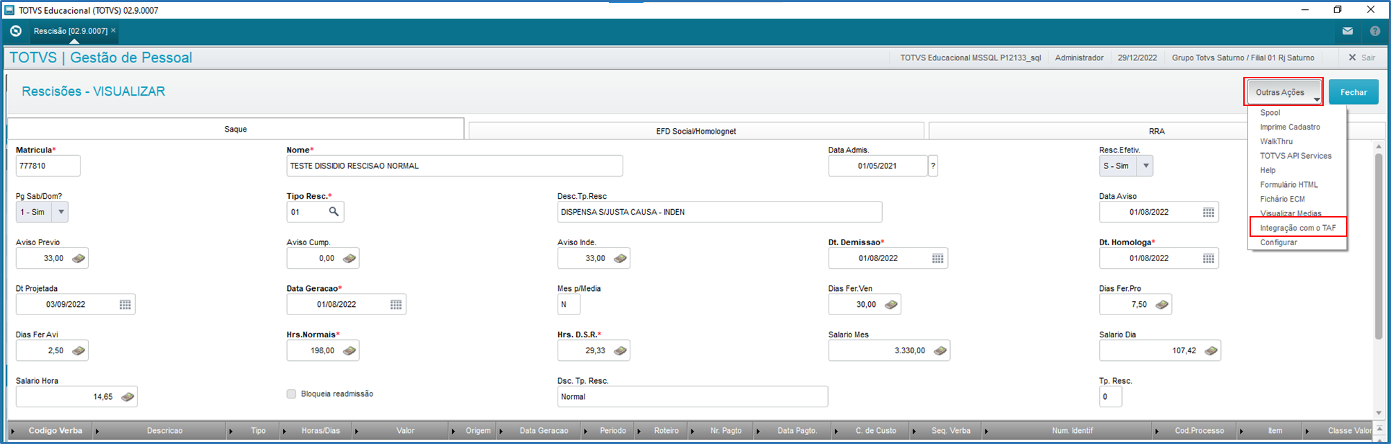Viewport: 1391px width, 444px height.
Task: Expand arrow before Periodo column header
Action: pyautogui.click(x=584, y=431)
